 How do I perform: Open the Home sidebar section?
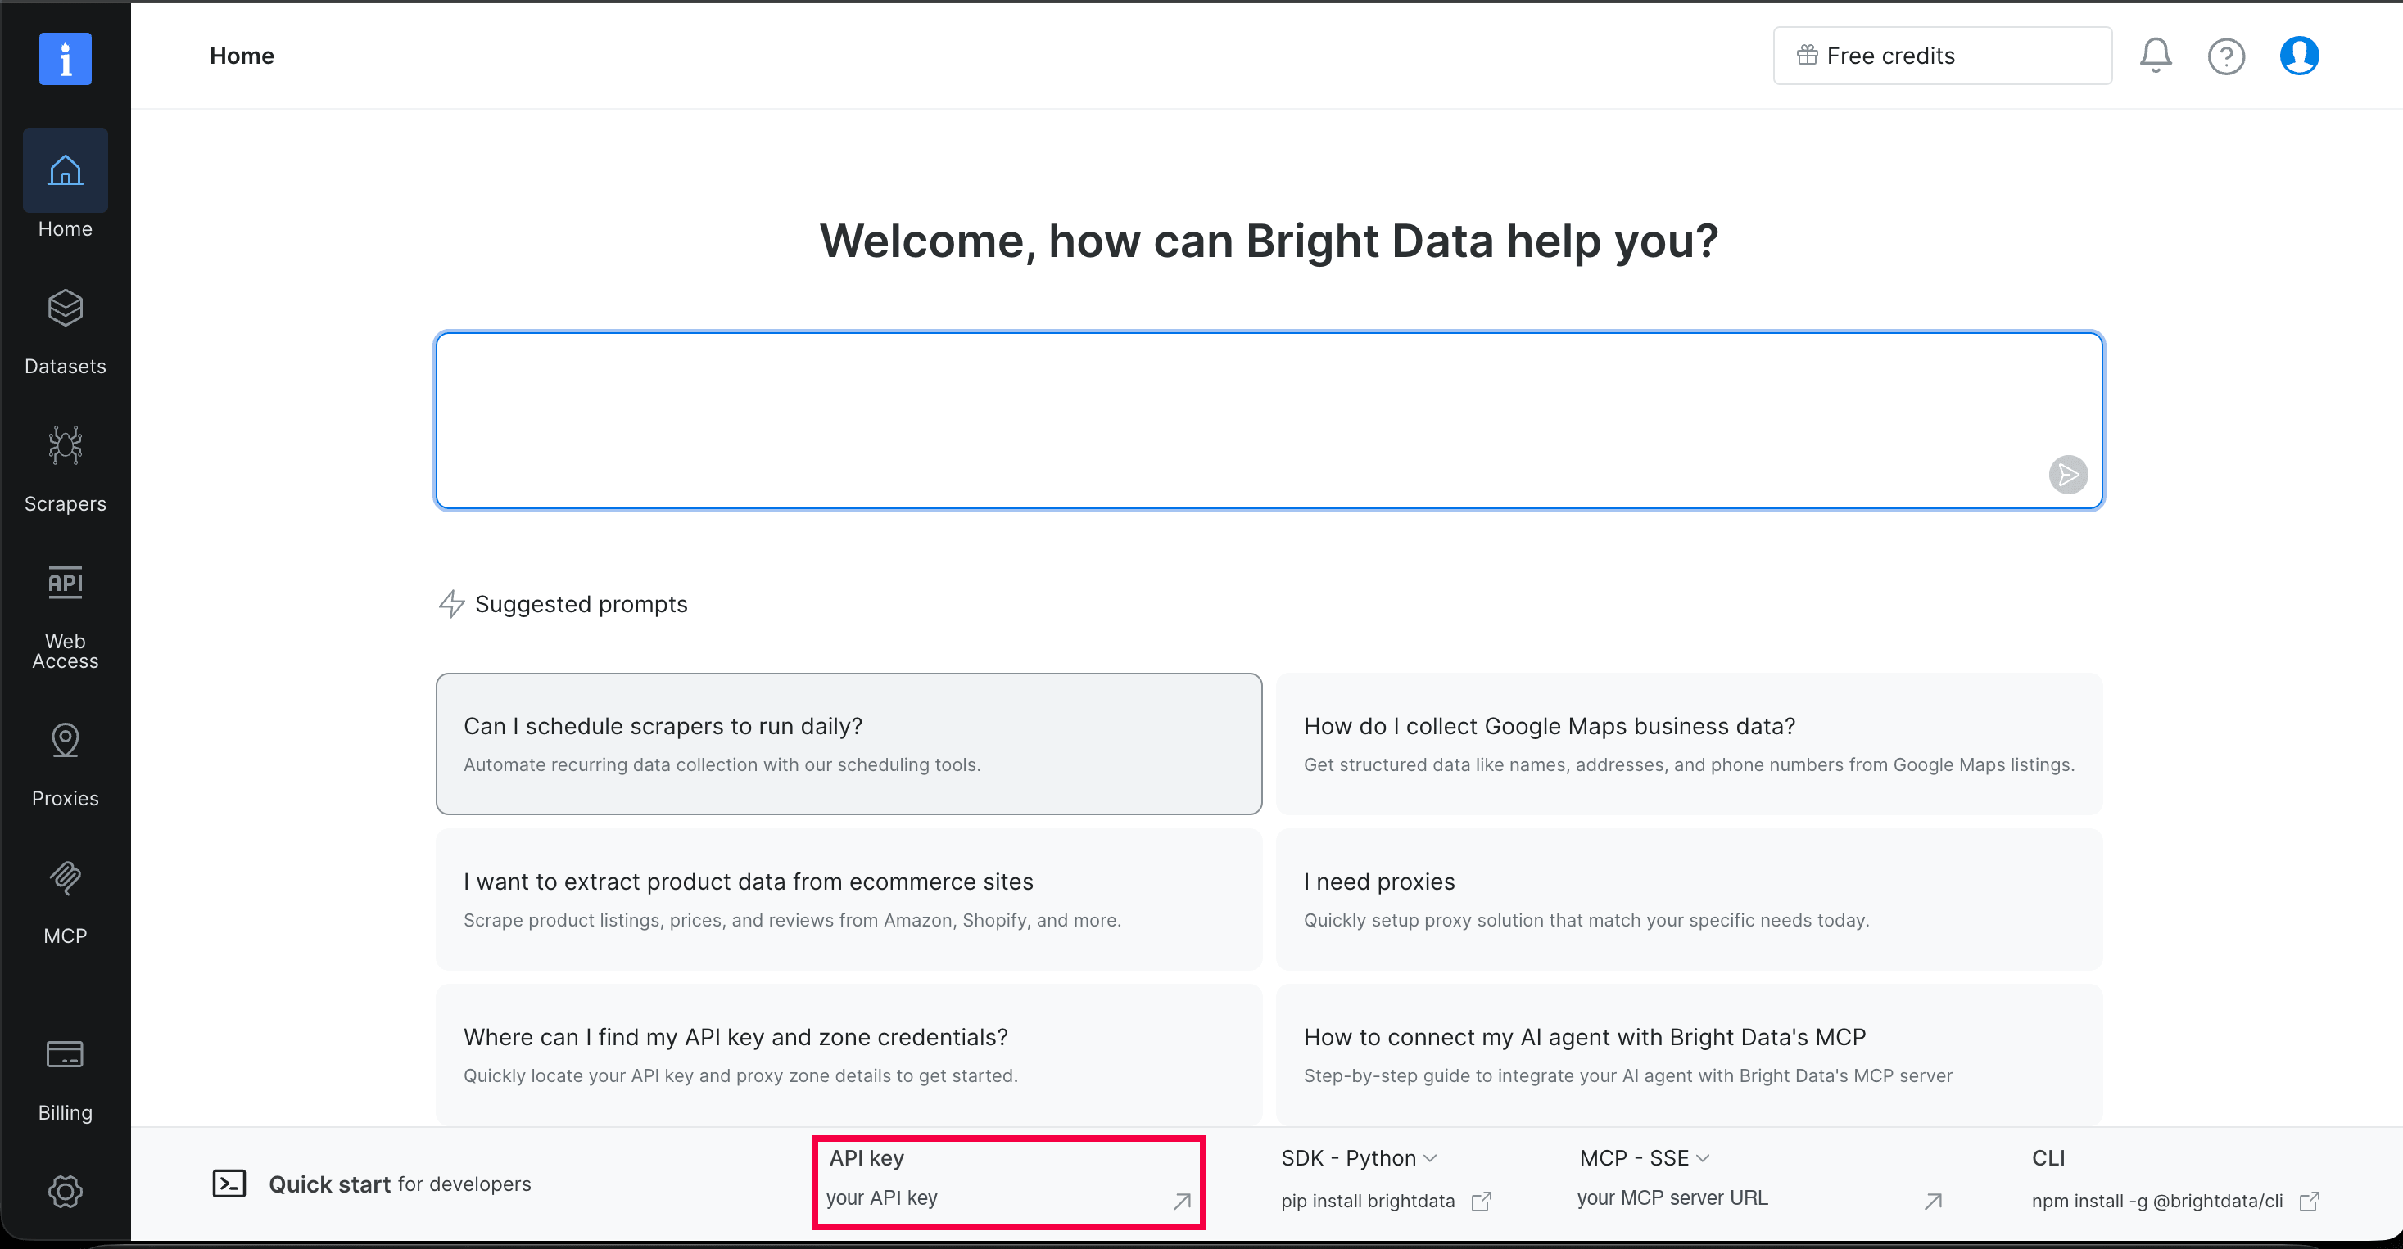(66, 184)
